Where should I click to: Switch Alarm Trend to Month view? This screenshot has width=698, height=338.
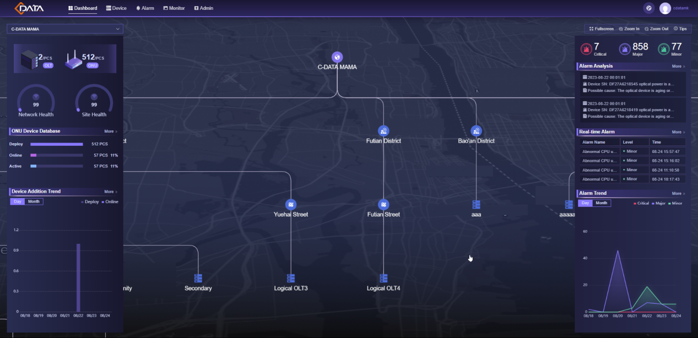602,203
